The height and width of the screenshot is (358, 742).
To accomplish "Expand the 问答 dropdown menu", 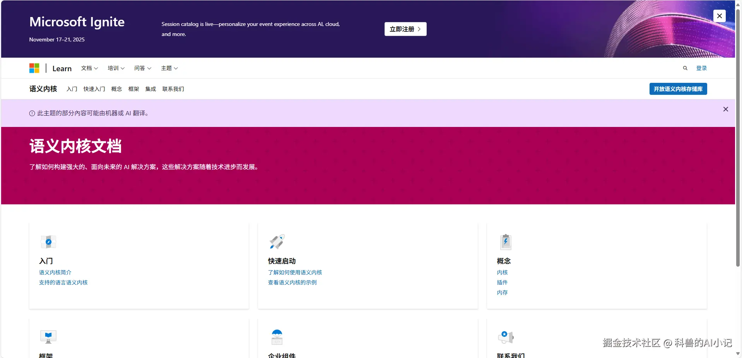I will (143, 68).
